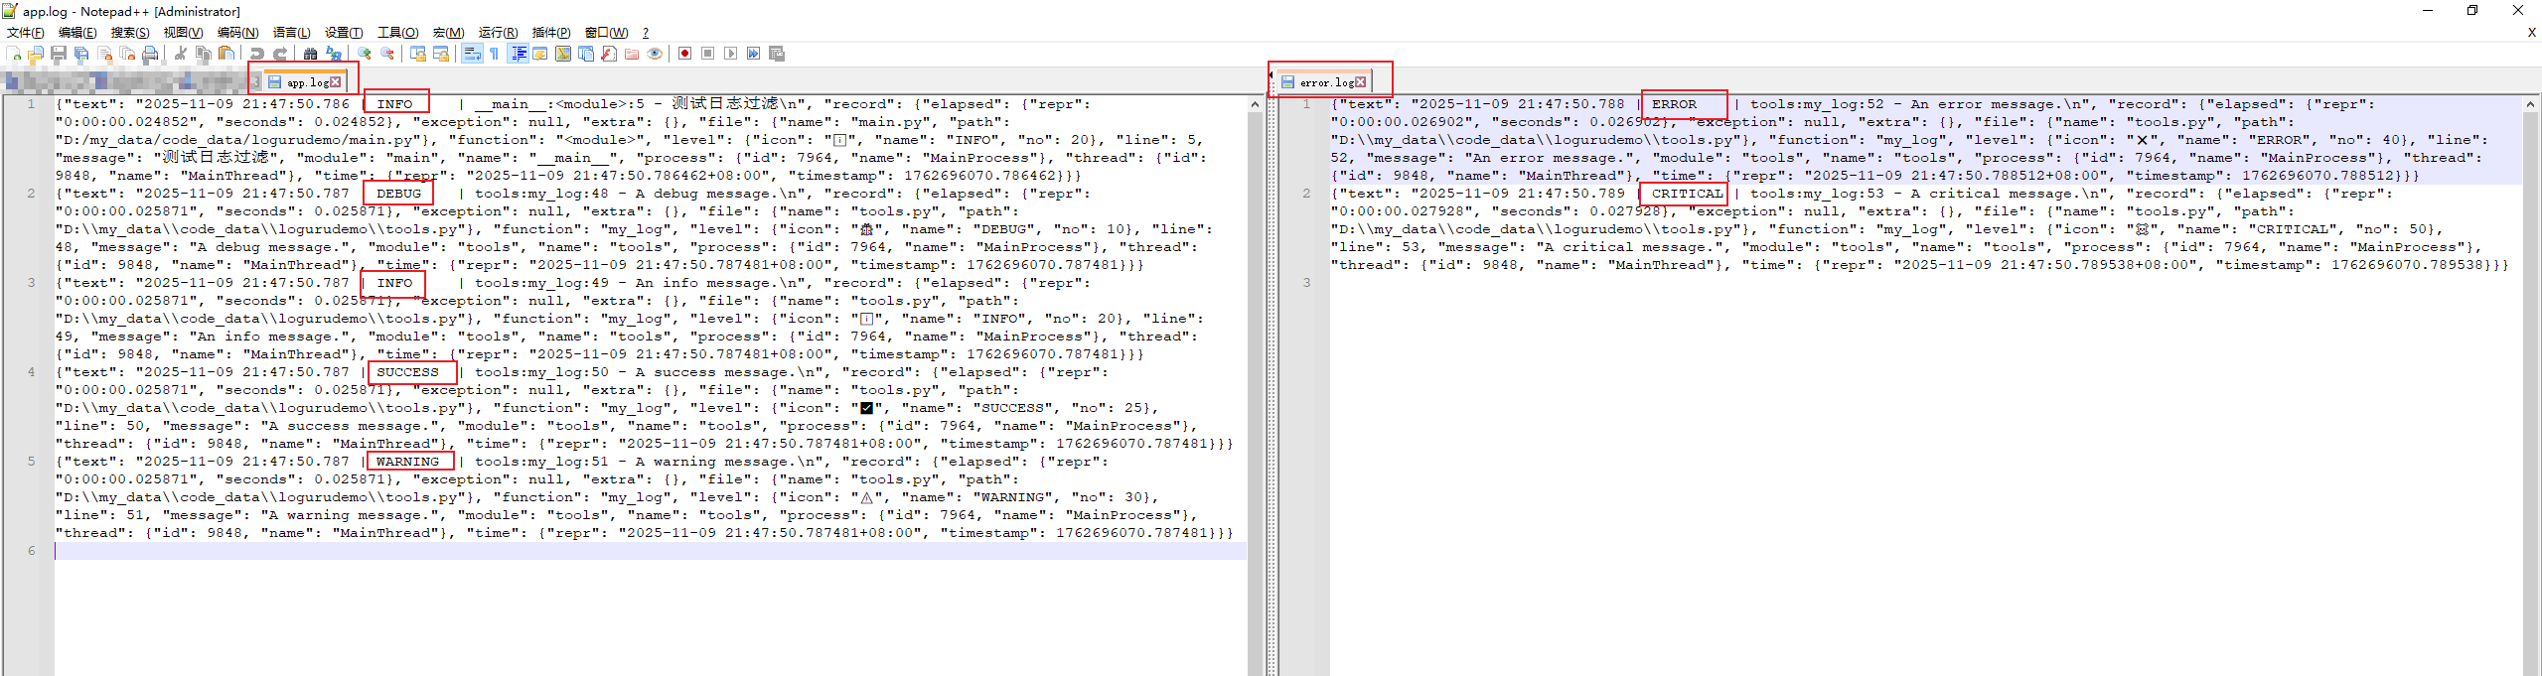The width and height of the screenshot is (2542, 676).
Task: Click line number 3 in app.log margin
Action: coord(31,283)
